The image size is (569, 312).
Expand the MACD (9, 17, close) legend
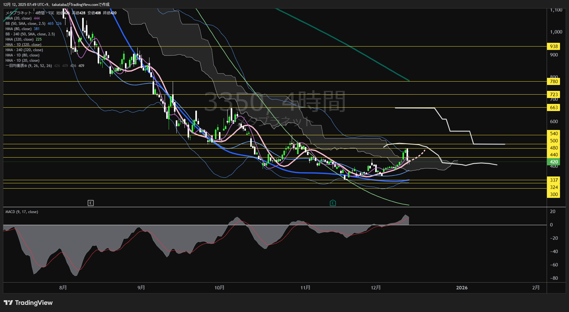(22, 212)
